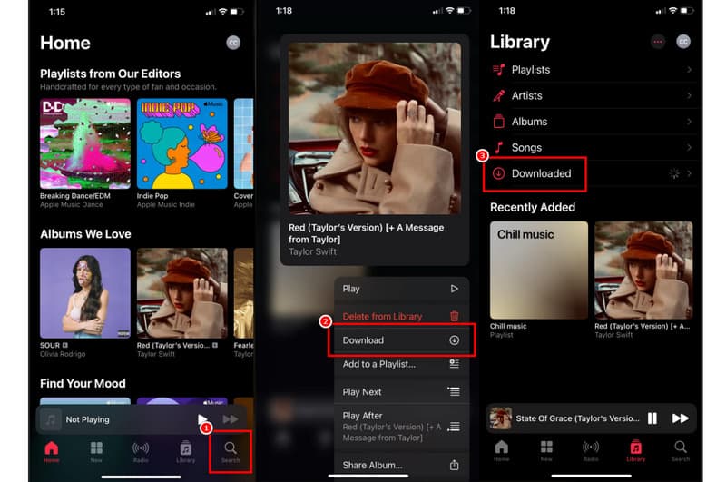
Task: Select Play Next in context menu
Action: (401, 392)
